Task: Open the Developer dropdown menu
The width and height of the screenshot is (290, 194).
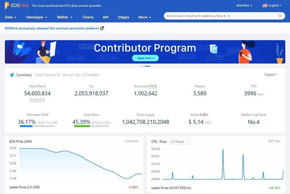Action: coord(37,17)
